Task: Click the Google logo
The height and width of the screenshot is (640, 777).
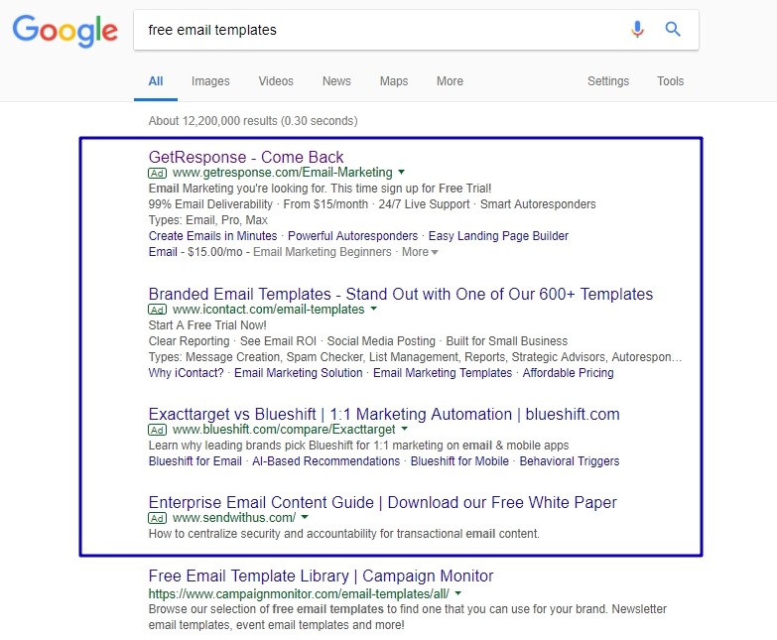Action: point(65,31)
